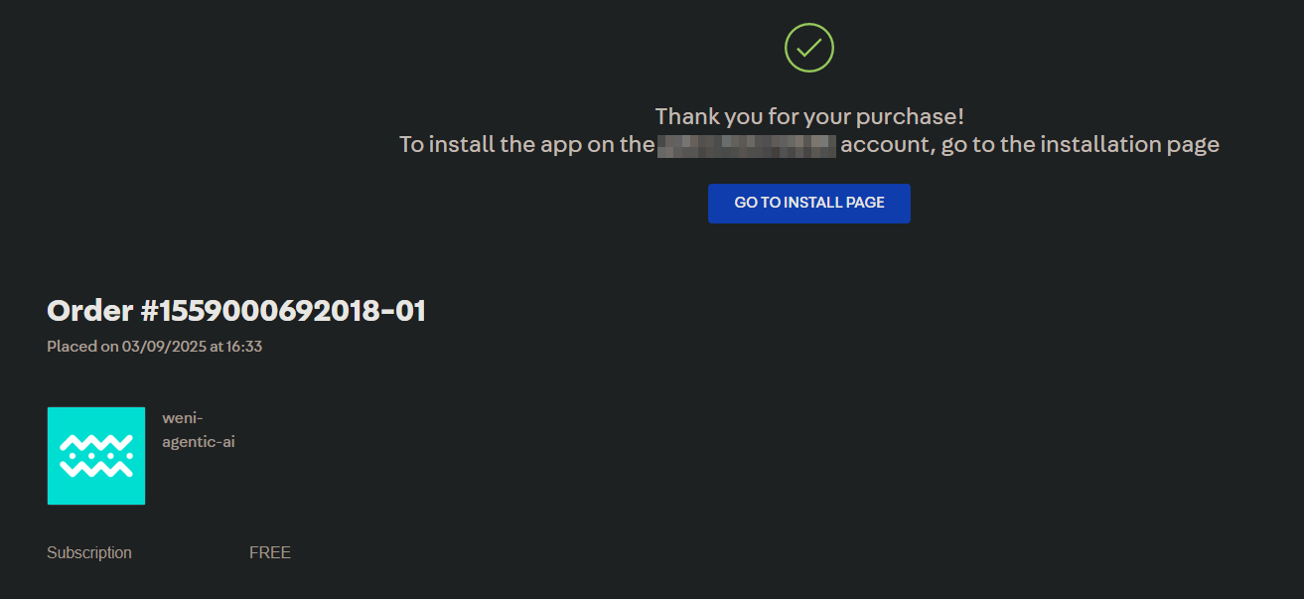This screenshot has height=599, width=1304.
Task: Click the white wave logo inside the teal square
Action: click(95, 456)
